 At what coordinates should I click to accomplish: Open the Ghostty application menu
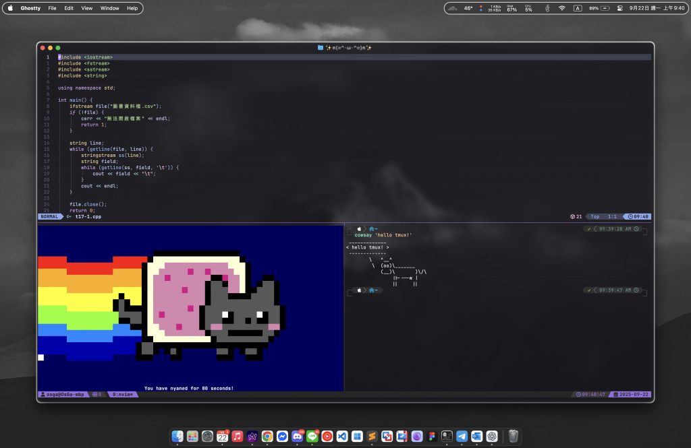30,8
